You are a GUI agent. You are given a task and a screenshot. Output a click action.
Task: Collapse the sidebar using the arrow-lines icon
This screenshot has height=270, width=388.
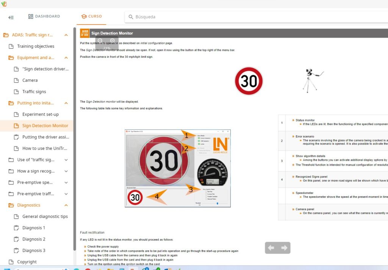pyautogui.click(x=11, y=17)
